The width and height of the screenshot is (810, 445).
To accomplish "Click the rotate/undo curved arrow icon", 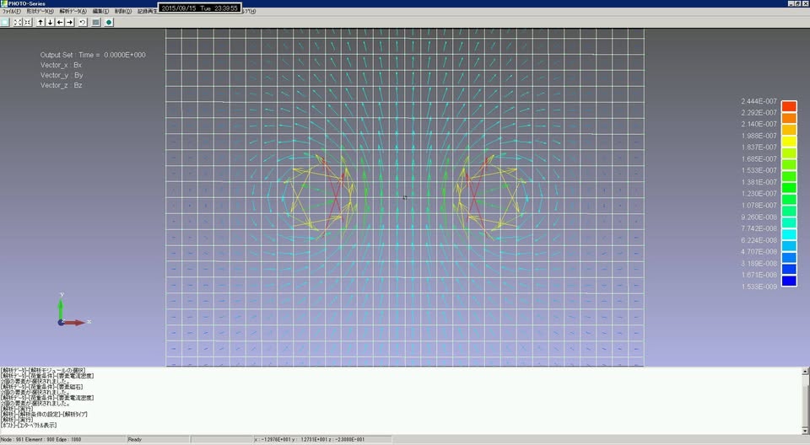I will [83, 22].
